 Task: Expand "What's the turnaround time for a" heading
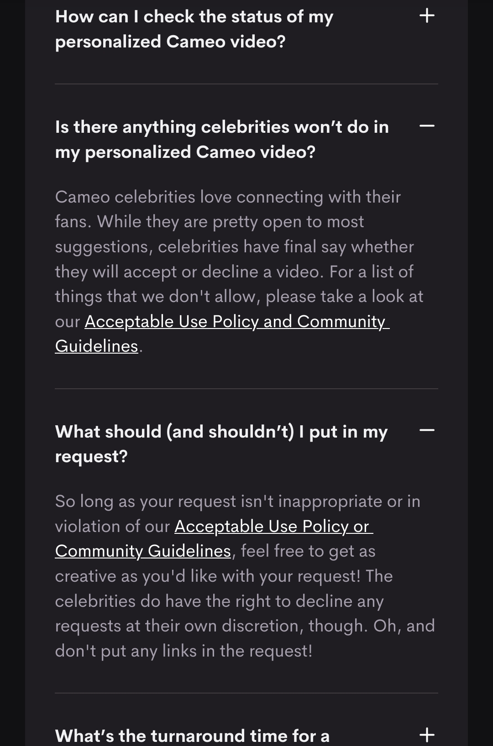(x=192, y=736)
